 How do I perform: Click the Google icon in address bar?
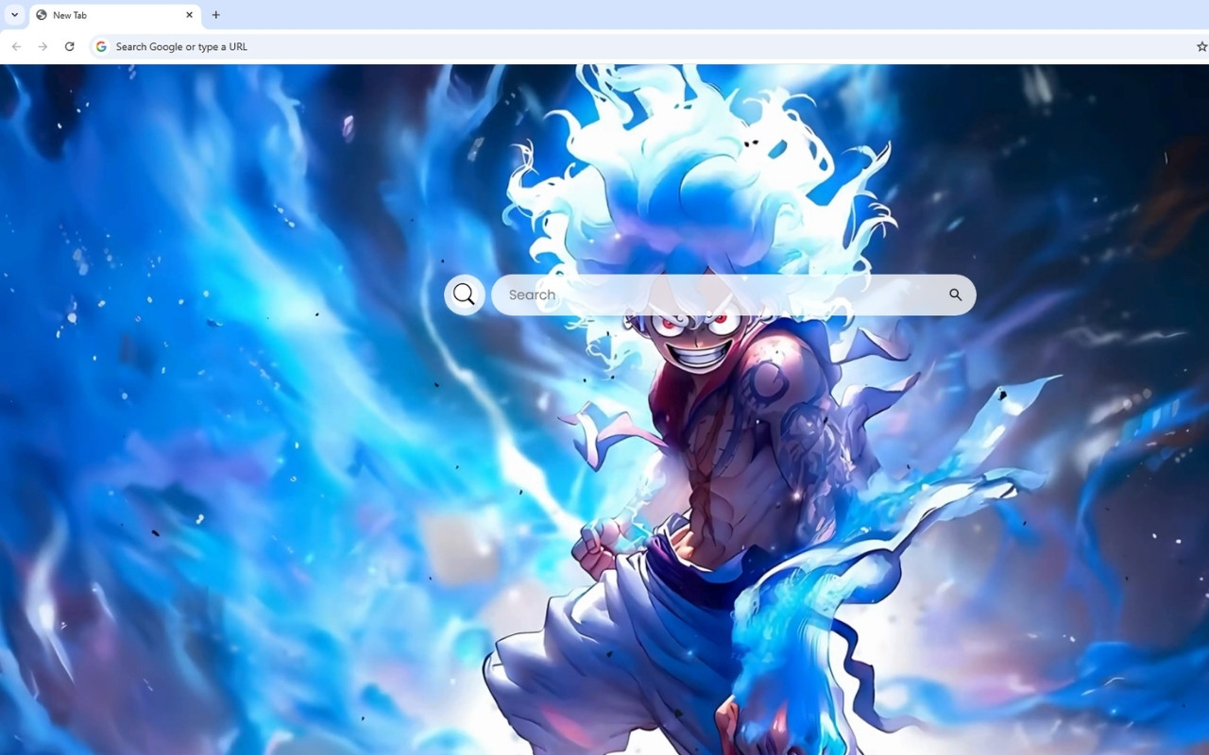tap(101, 46)
